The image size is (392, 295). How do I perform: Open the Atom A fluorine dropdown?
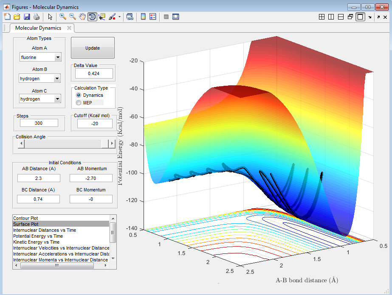click(x=40, y=57)
